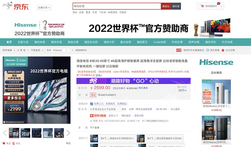Click 海信 suggested search keyword
Viewport: 251px width, 147px height.
75,12
